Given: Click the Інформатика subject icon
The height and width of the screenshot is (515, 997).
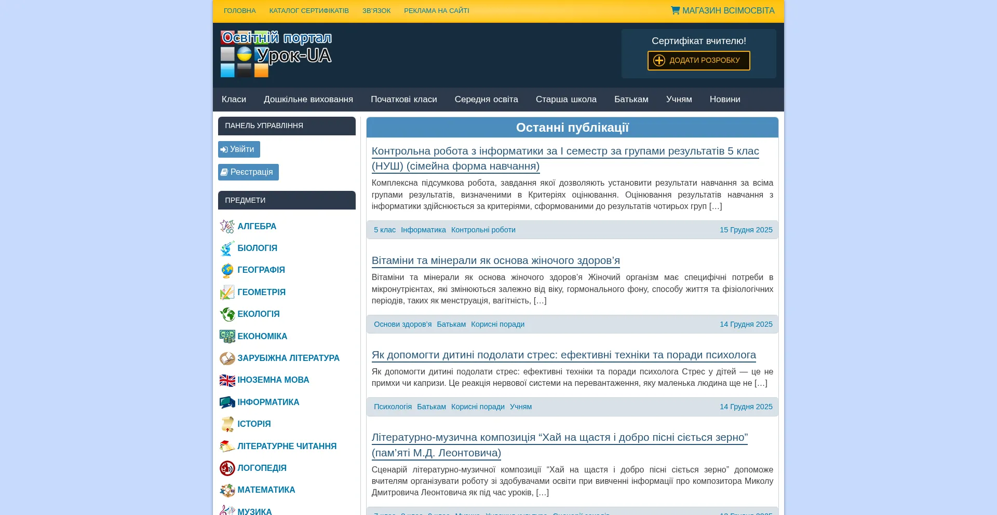Looking at the screenshot, I should (x=227, y=402).
